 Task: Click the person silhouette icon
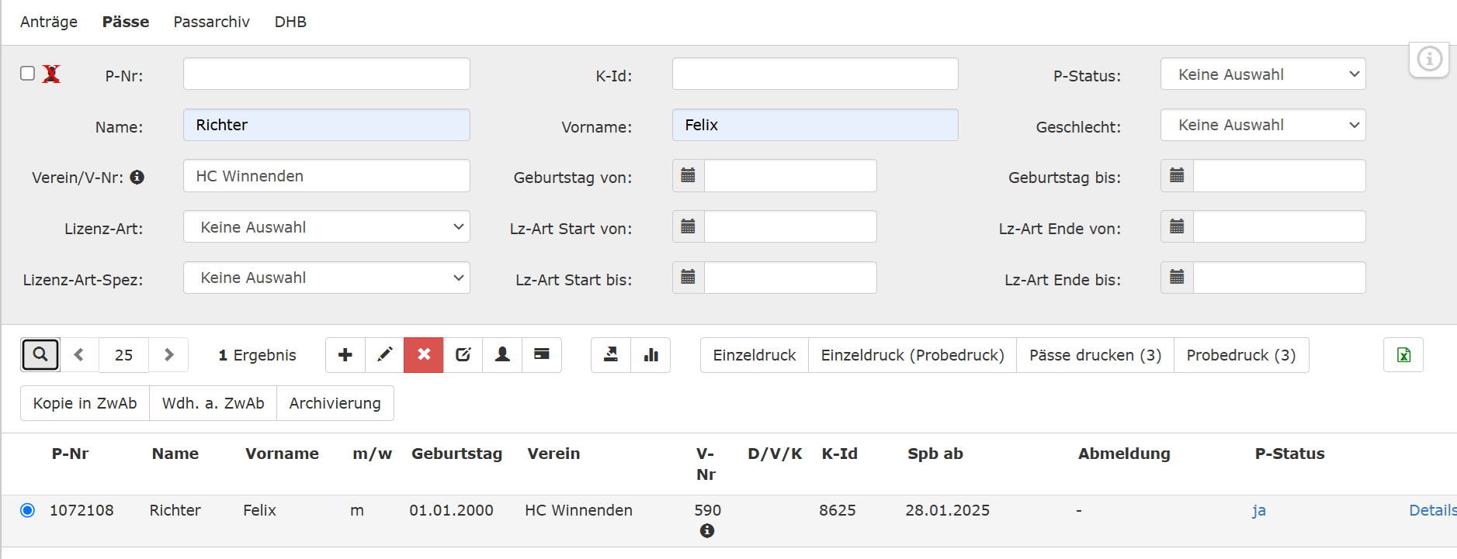(502, 355)
